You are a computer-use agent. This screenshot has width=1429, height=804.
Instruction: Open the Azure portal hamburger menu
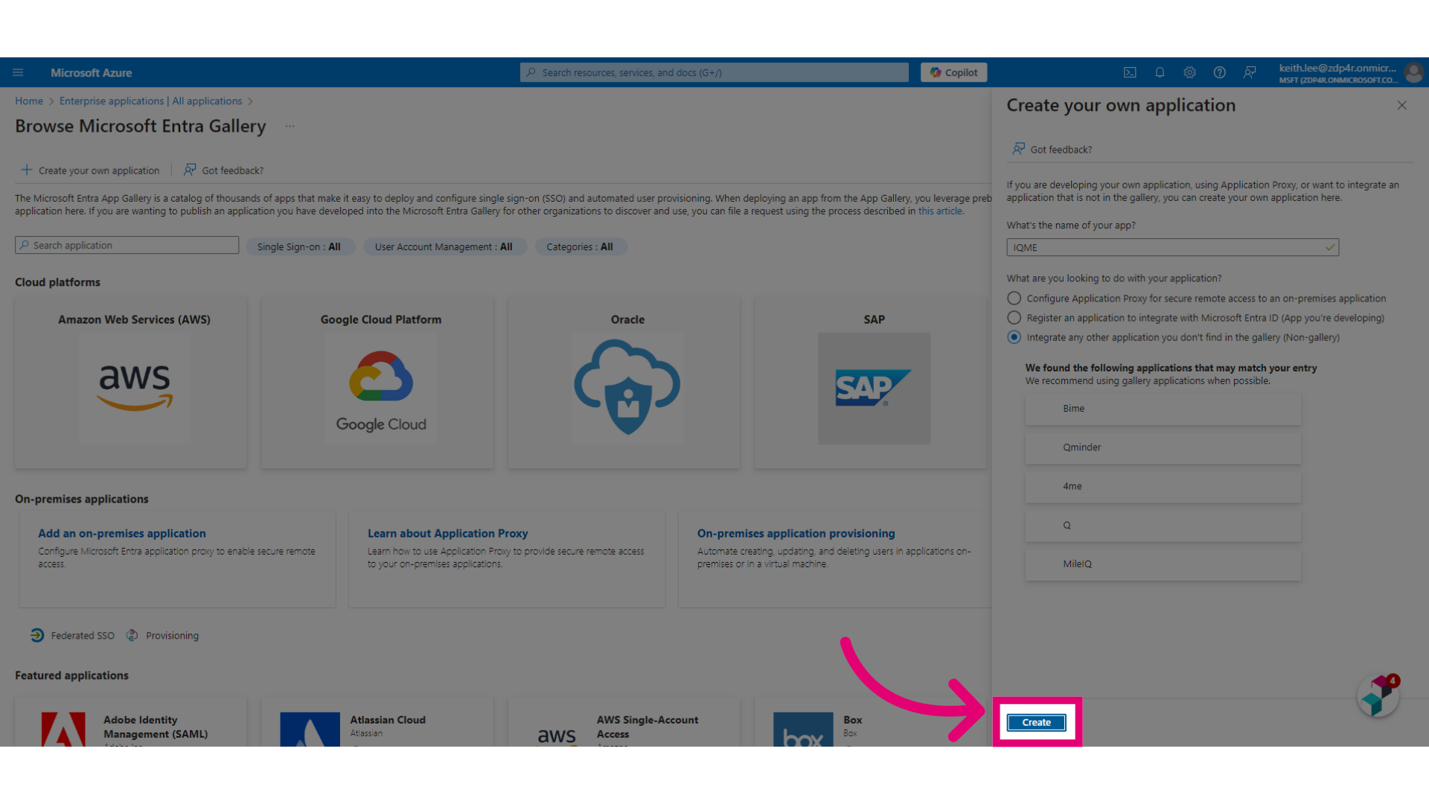pos(18,72)
